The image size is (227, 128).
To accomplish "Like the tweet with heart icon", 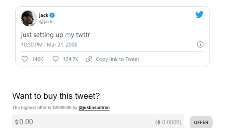I will click(x=25, y=59).
